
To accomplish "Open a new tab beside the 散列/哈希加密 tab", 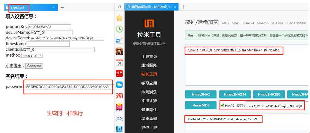I will point(183,7).
